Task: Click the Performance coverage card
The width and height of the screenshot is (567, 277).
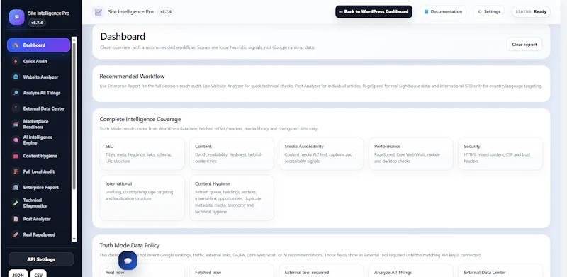Action: 411,154
